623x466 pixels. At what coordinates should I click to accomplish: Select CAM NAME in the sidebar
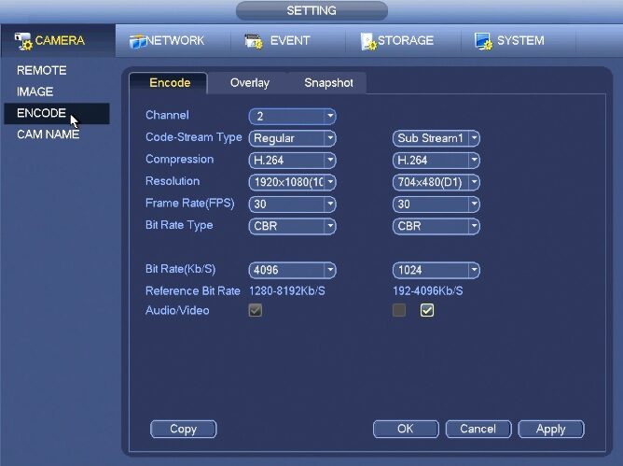tap(48, 134)
